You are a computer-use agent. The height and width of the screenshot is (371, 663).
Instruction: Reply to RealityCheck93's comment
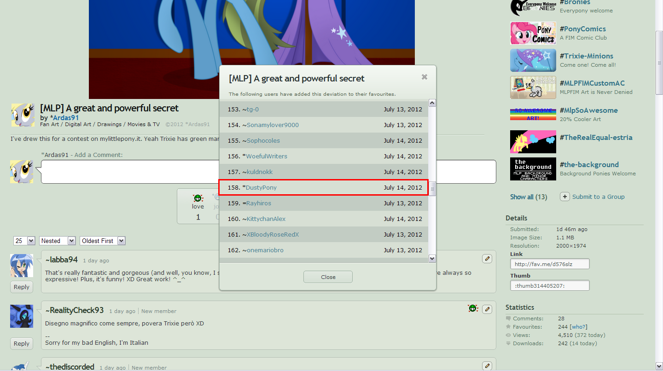pyautogui.click(x=21, y=343)
